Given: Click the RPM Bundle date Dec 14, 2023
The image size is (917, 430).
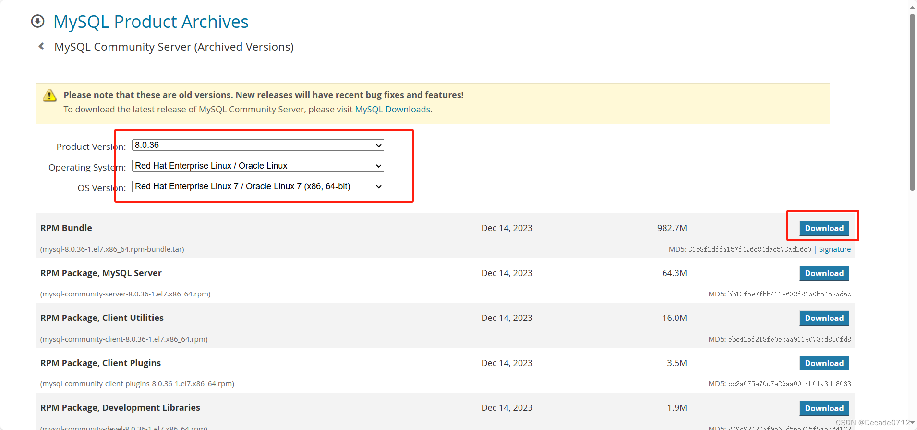Looking at the screenshot, I should point(507,228).
